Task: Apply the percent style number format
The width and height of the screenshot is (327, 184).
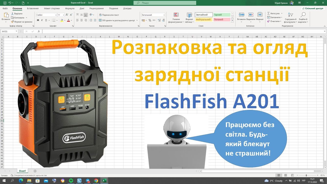Action: coord(150,20)
